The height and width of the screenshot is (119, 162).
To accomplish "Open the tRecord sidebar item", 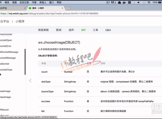I will [x=4, y=110].
